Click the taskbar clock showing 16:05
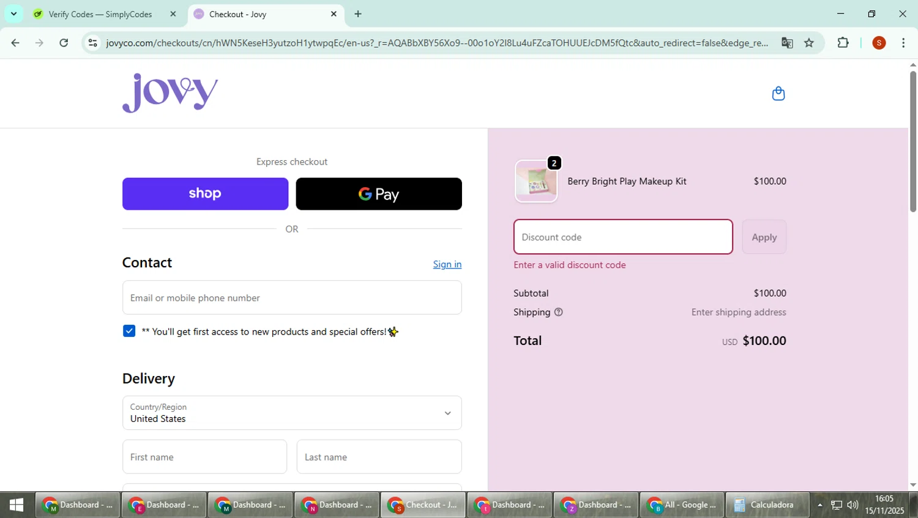Image resolution: width=918 pixels, height=518 pixels. [x=884, y=505]
